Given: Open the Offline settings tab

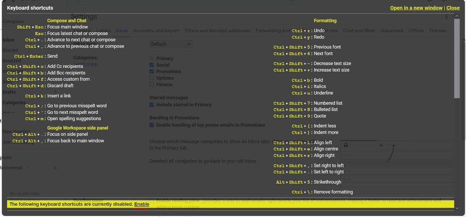Looking at the screenshot, I should click(416, 31).
